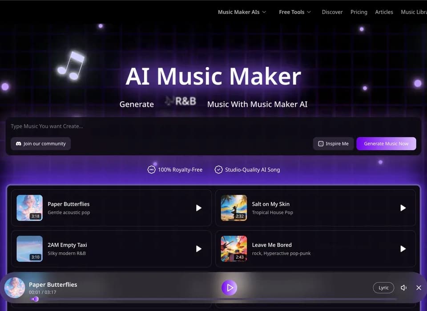
Task: Click the Discord icon in Join our community
Action: [19, 144]
